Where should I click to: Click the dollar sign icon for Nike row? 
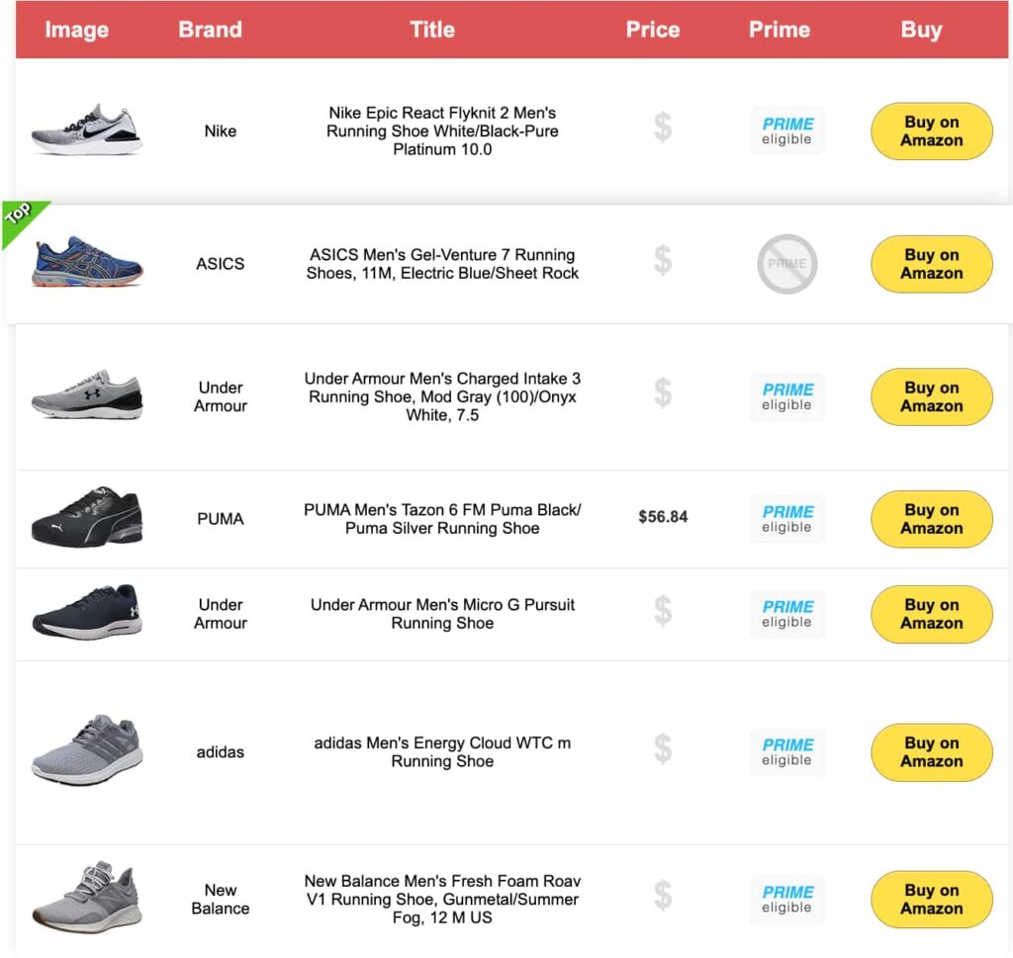click(663, 129)
